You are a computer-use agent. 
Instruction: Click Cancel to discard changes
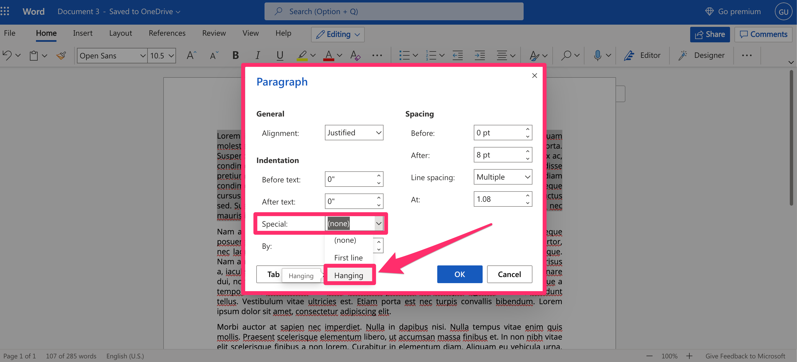coord(509,274)
